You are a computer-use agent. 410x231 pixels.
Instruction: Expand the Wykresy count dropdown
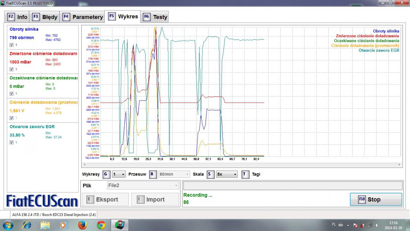click(x=119, y=174)
